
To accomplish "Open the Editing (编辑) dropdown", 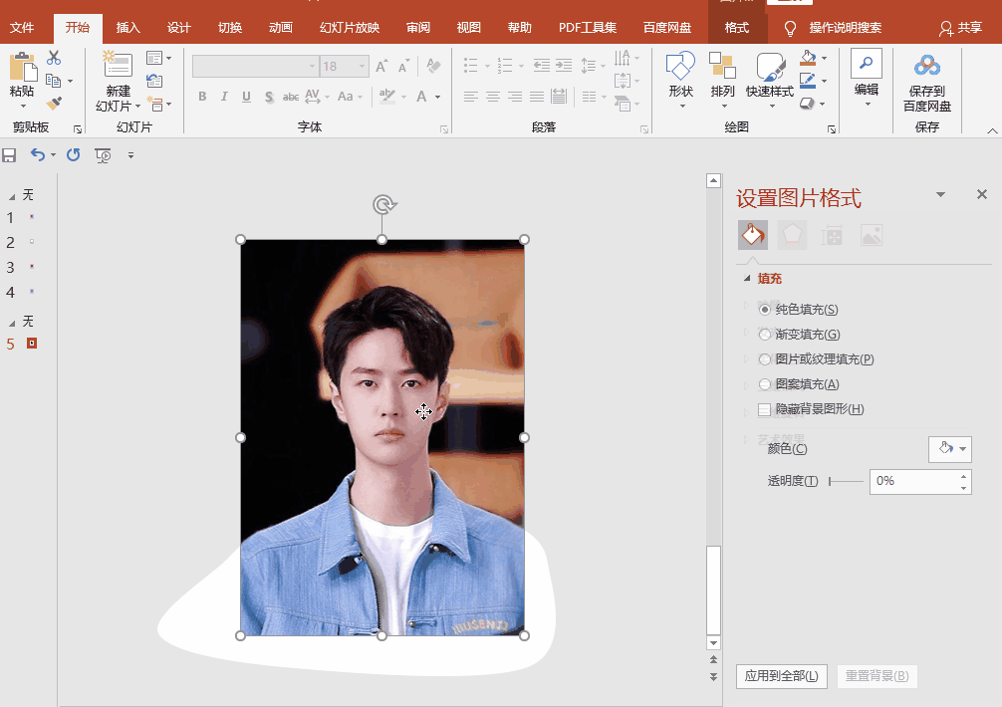I will (x=867, y=77).
